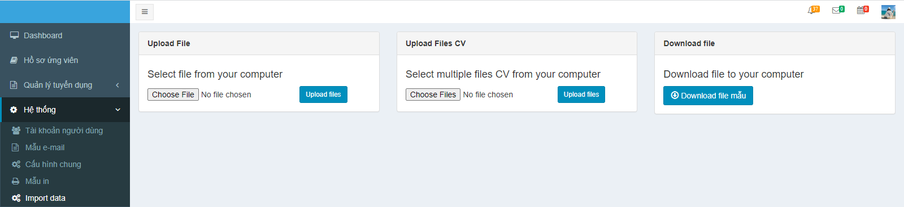904x207 pixels.
Task: Click the Dashboard monitor icon
Action: 14,35
